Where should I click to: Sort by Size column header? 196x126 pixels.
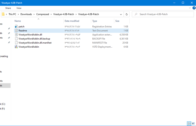(117, 21)
